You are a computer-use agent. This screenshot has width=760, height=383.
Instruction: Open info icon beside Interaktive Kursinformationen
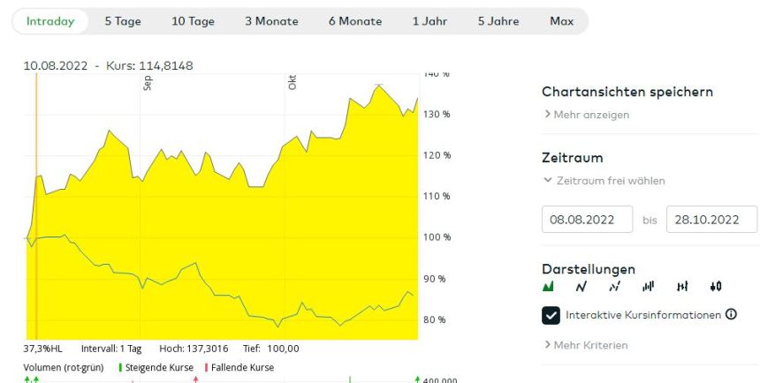(x=731, y=314)
